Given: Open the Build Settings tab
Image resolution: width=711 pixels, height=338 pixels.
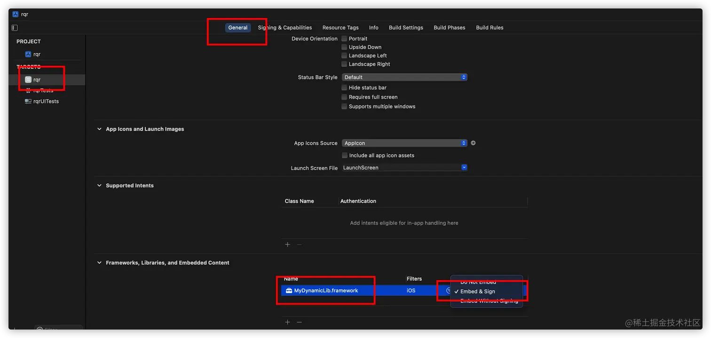Looking at the screenshot, I should (x=406, y=28).
